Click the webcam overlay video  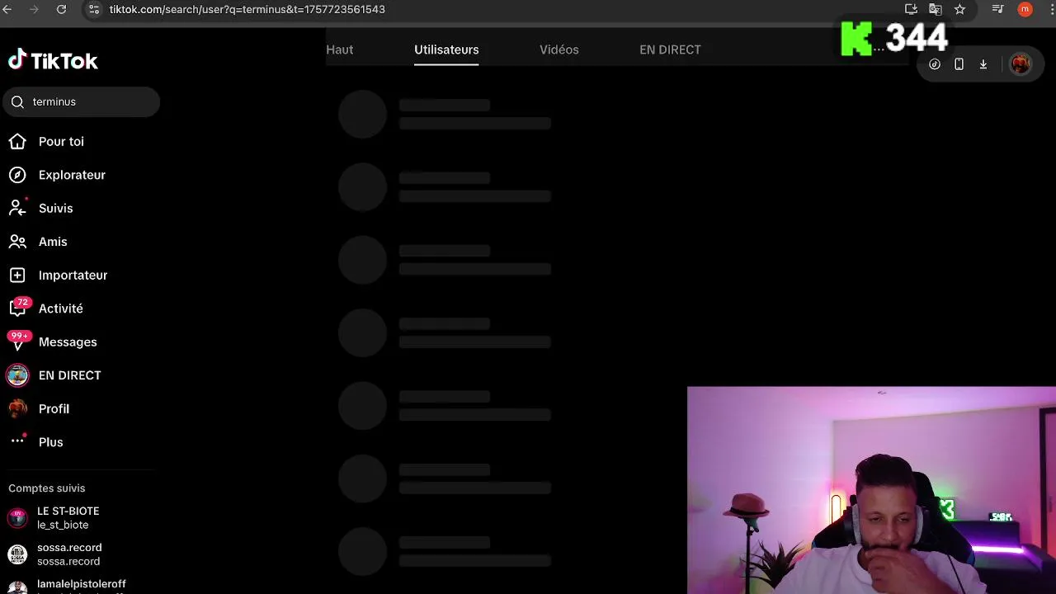coord(871,490)
